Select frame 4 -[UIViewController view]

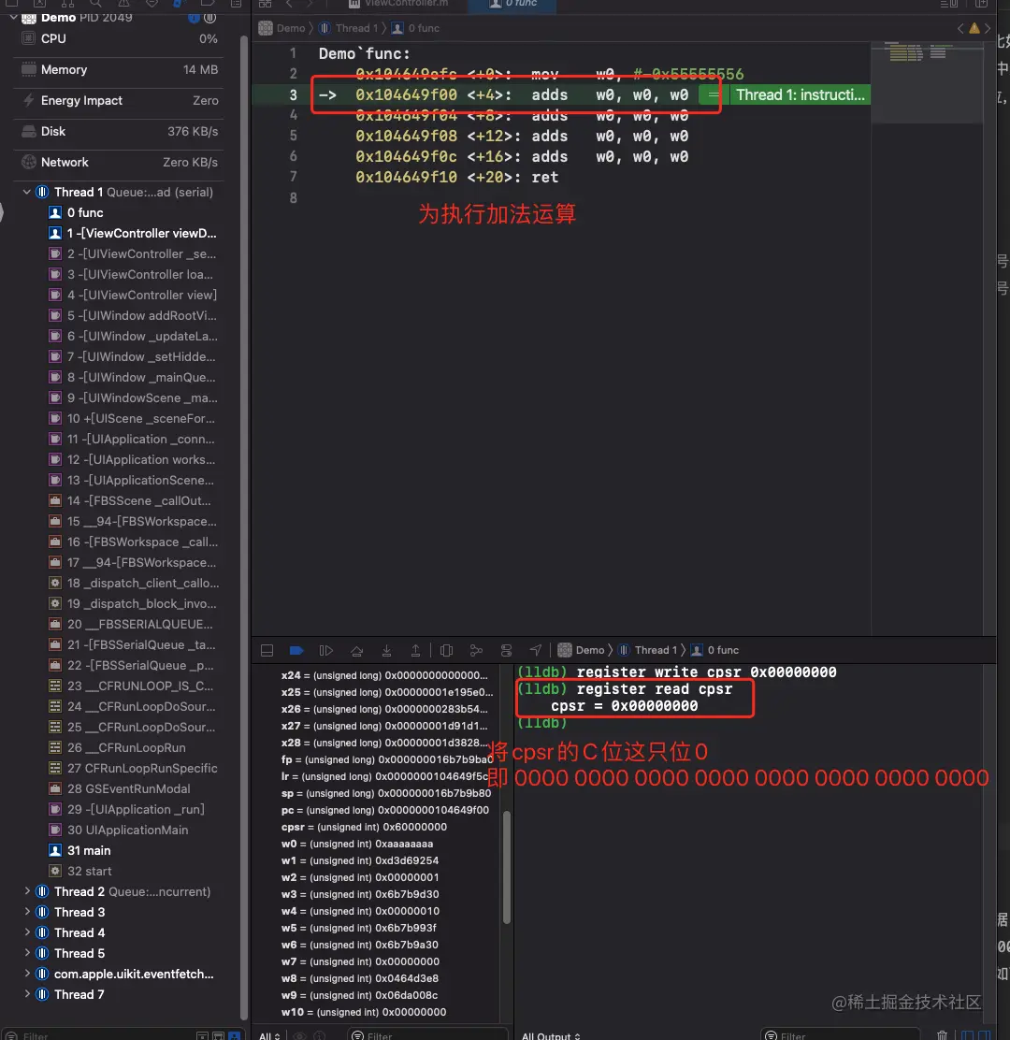(133, 295)
